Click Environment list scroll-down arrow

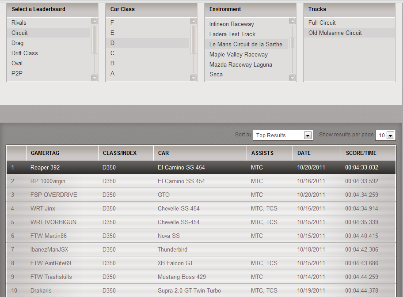point(293,78)
